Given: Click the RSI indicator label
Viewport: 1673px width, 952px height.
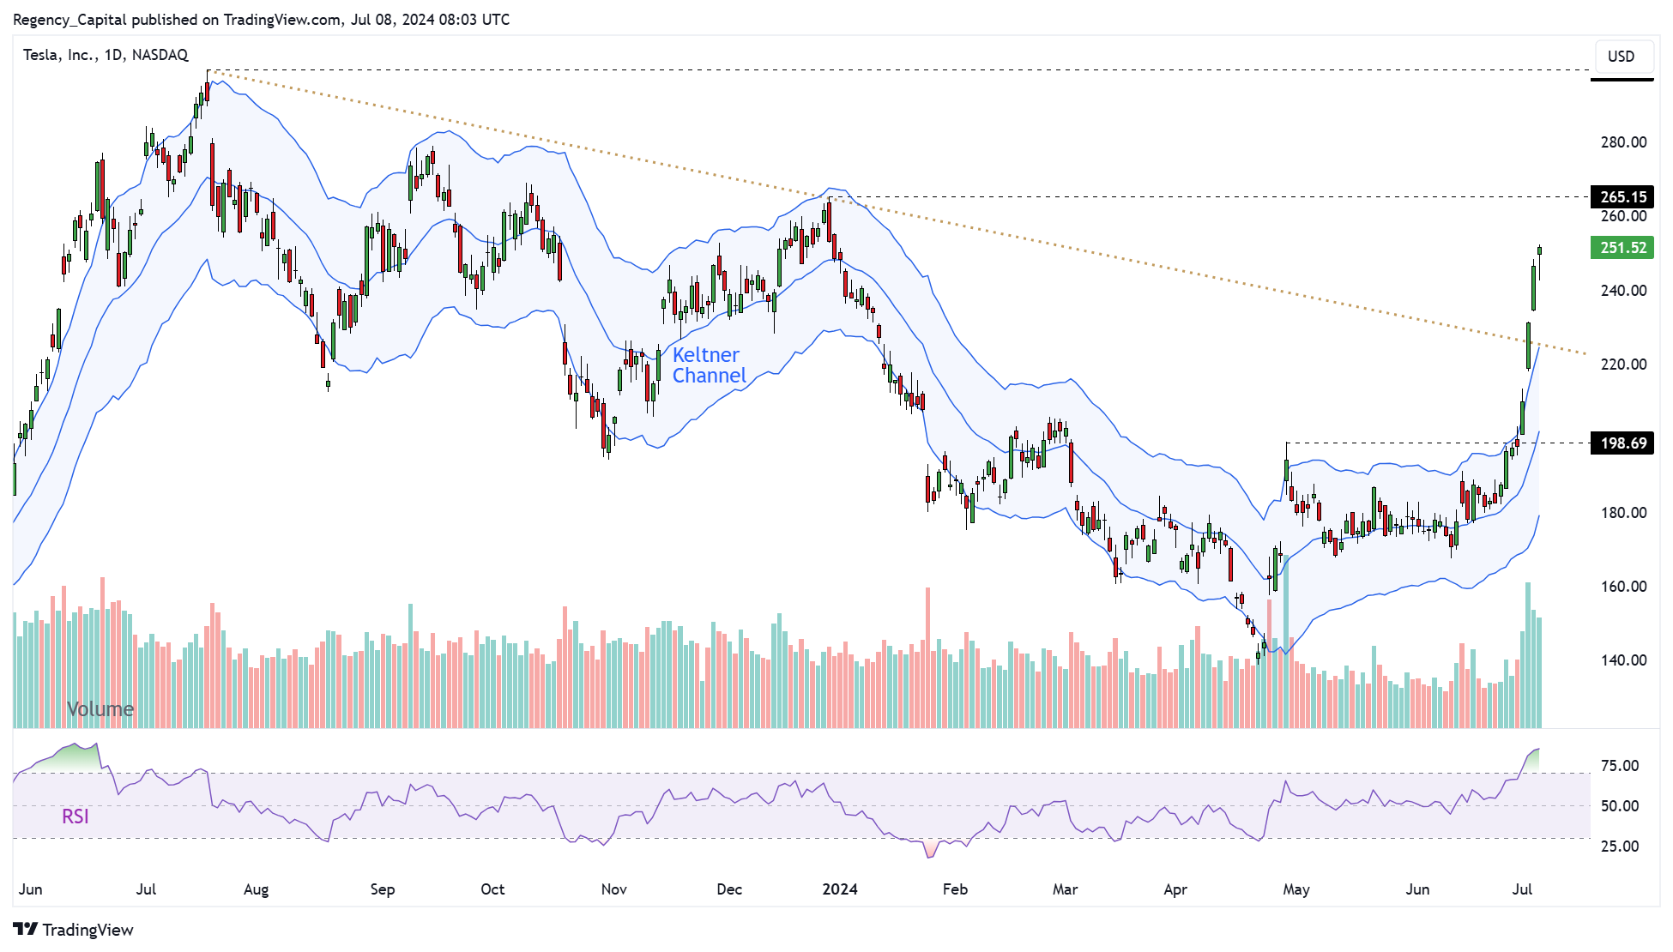Looking at the screenshot, I should pyautogui.click(x=75, y=816).
